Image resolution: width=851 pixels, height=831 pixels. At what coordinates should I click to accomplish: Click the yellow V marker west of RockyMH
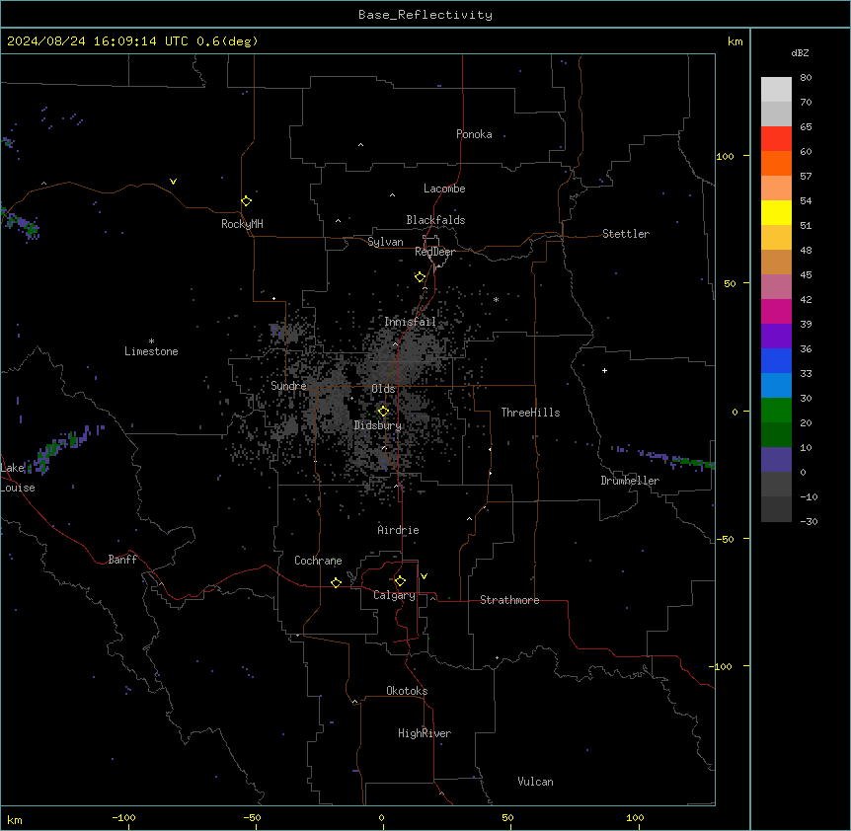[173, 182]
